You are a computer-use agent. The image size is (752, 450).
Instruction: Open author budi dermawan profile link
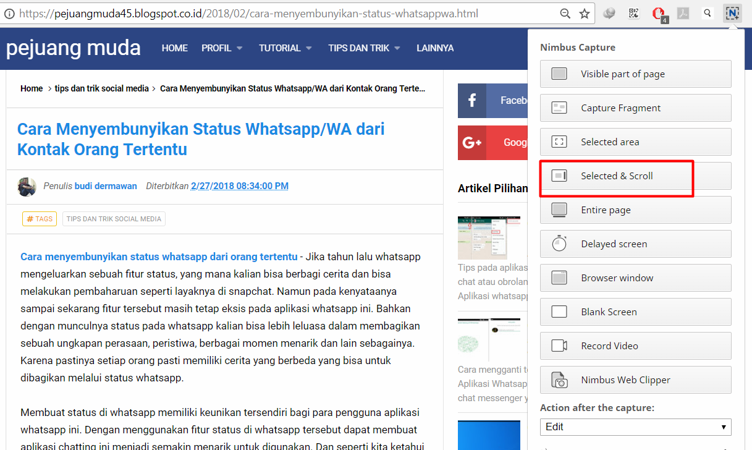[x=106, y=185]
